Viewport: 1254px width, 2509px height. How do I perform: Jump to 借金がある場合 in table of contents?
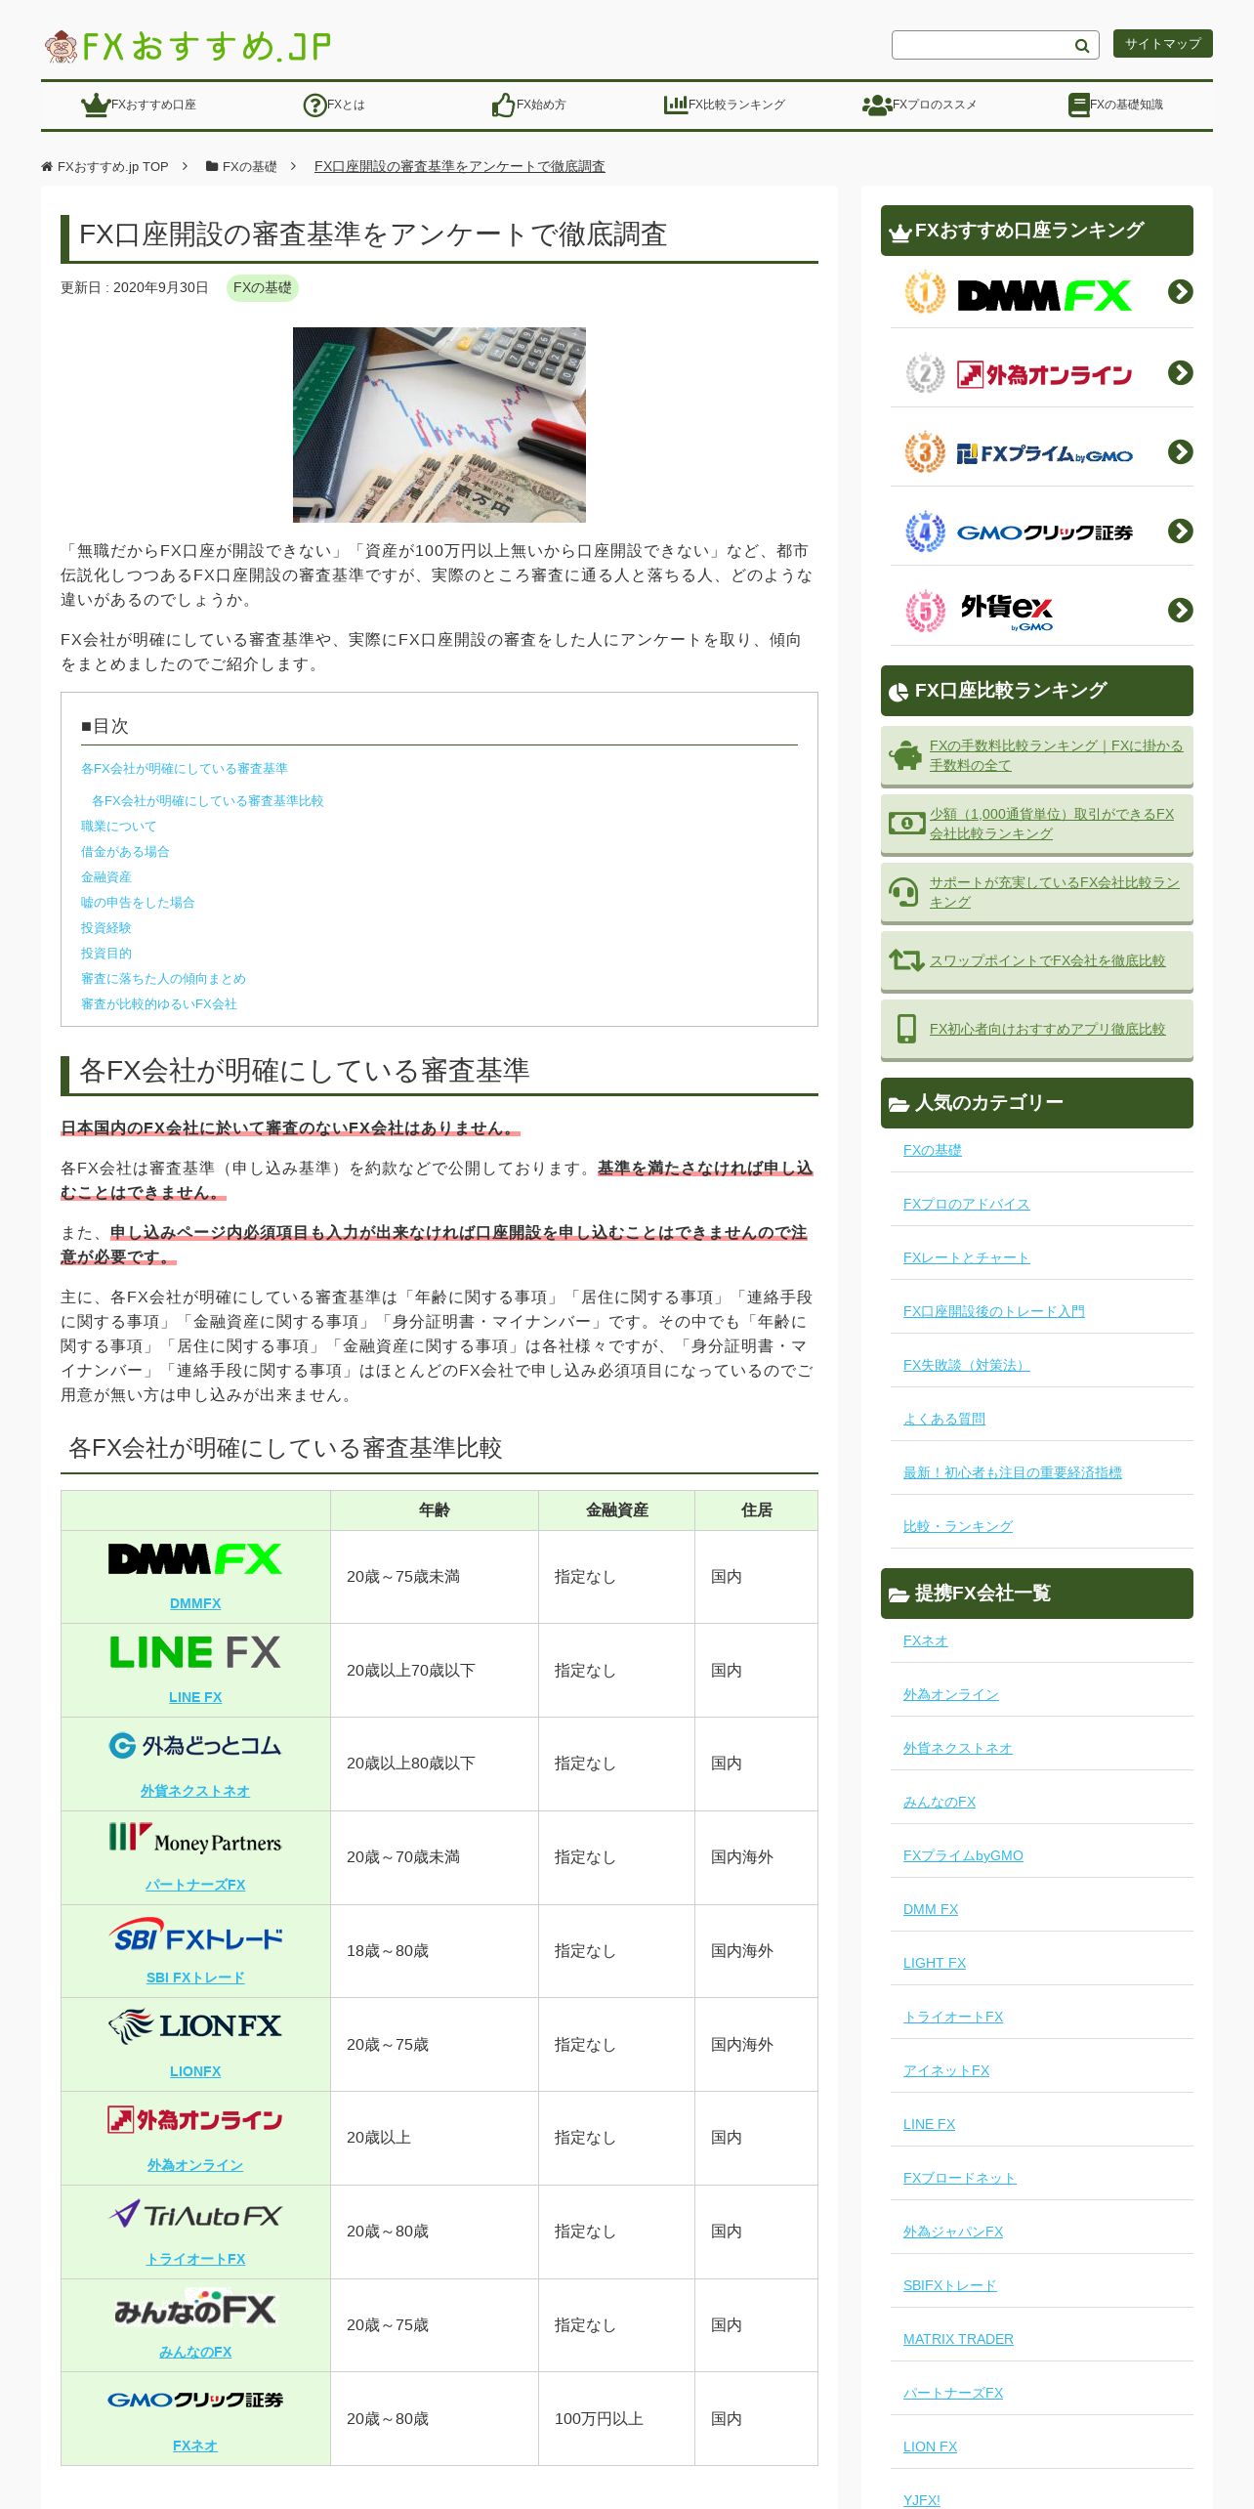click(125, 852)
